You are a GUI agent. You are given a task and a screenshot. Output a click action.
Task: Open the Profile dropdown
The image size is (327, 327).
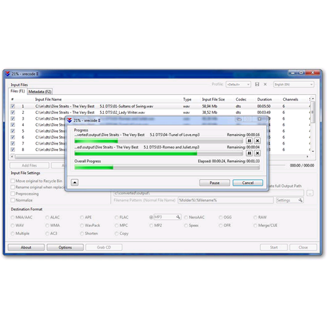point(238,84)
